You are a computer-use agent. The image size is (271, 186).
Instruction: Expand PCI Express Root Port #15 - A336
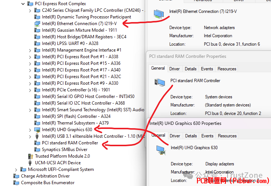[30, 64]
